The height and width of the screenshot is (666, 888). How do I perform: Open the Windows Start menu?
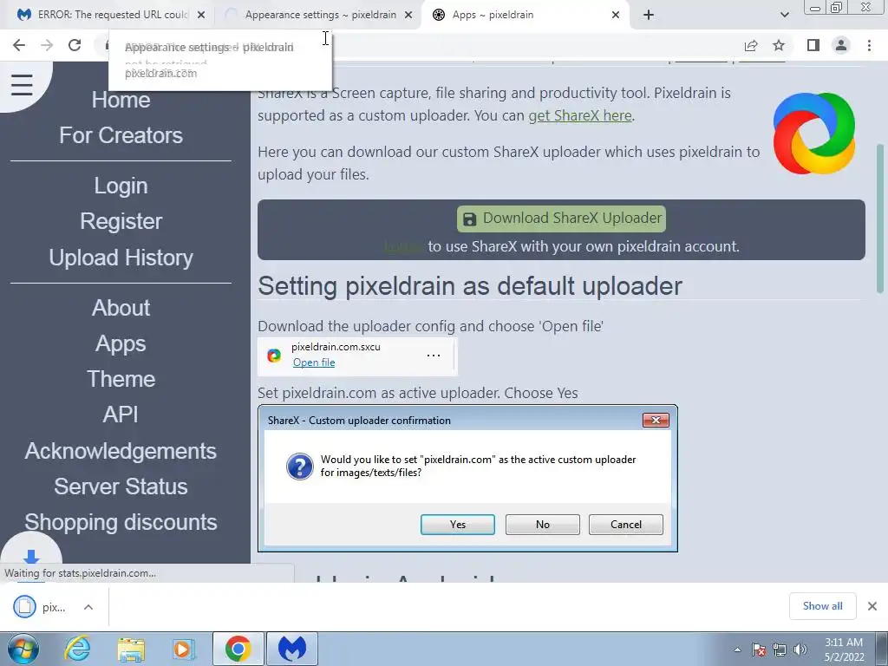tap(23, 649)
